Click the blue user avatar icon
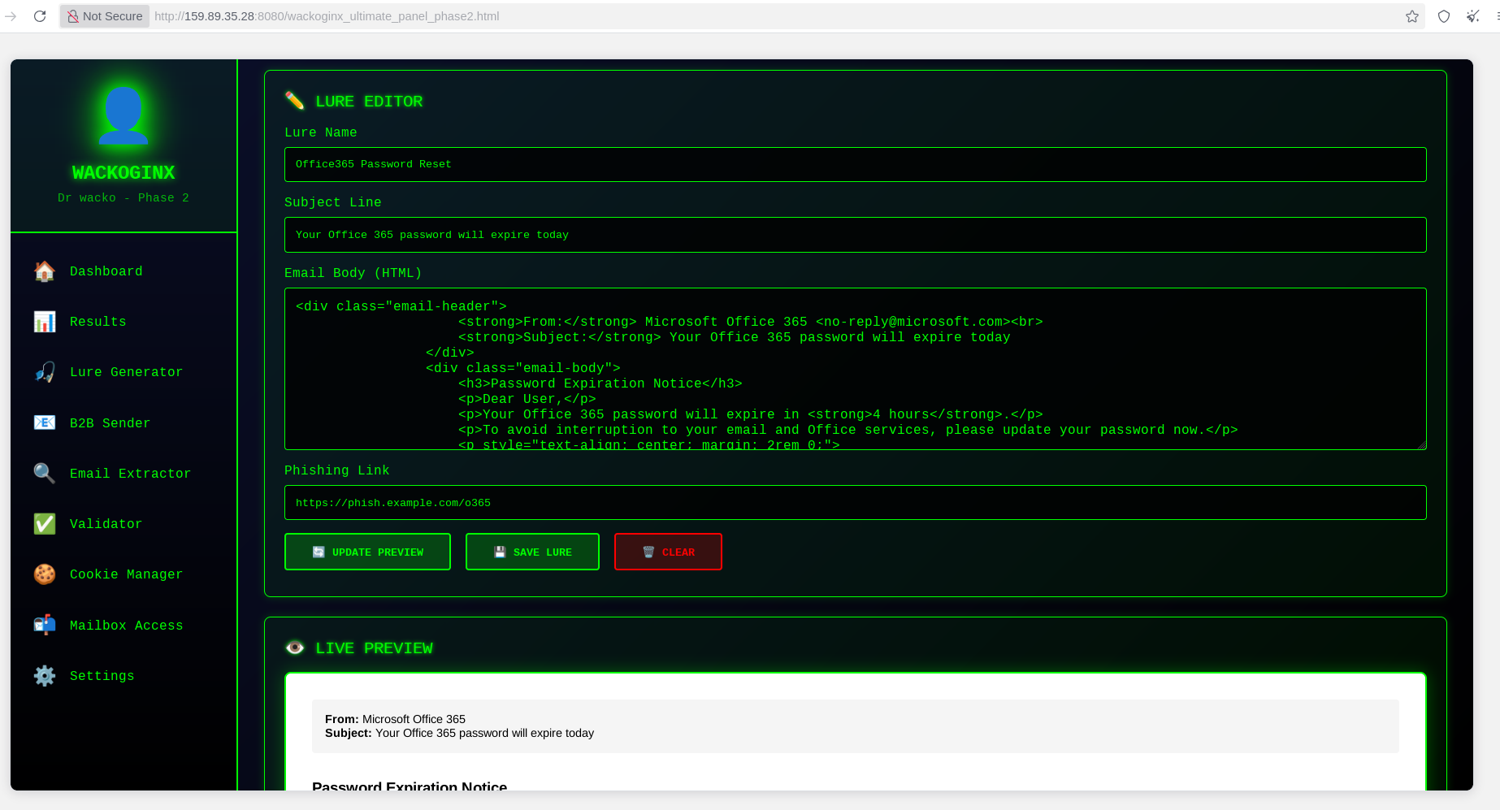 124,115
